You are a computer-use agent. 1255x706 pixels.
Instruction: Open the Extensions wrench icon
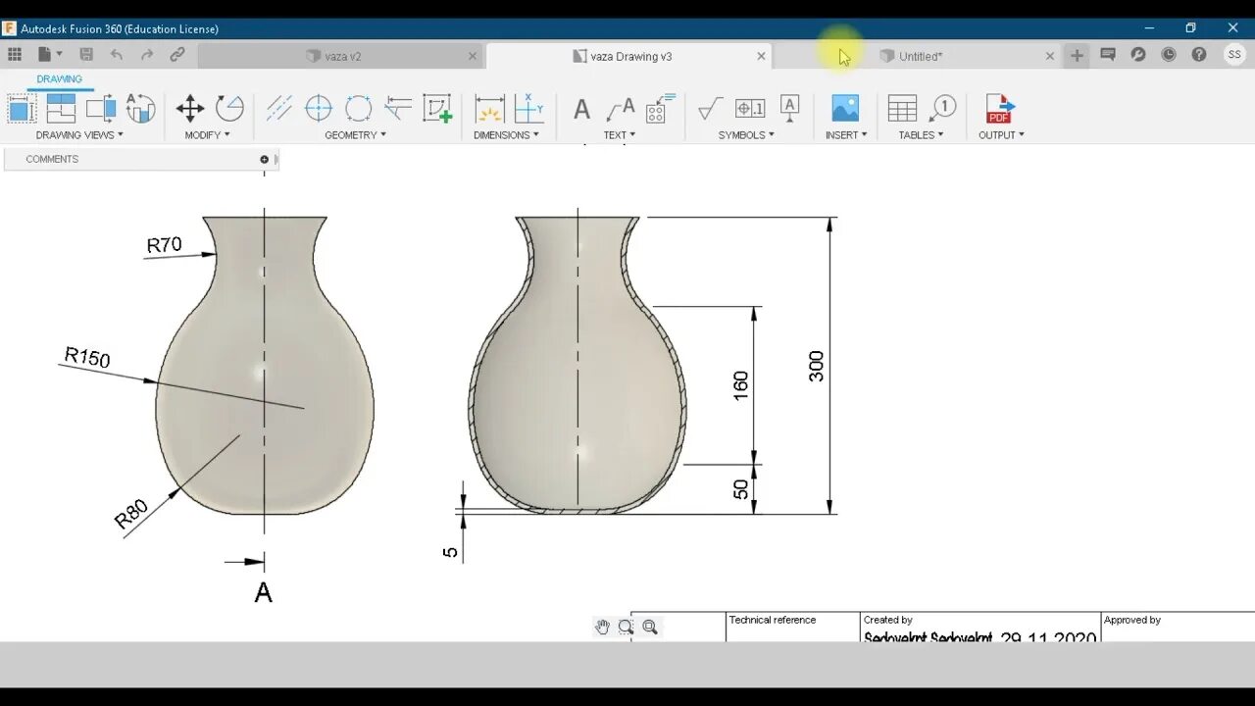coord(1138,55)
